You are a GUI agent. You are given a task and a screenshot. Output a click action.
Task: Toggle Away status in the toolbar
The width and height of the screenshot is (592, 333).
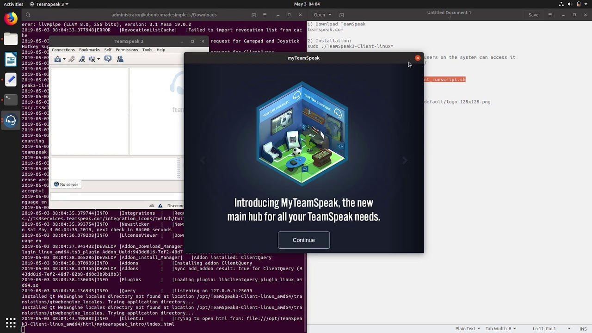[72, 59]
